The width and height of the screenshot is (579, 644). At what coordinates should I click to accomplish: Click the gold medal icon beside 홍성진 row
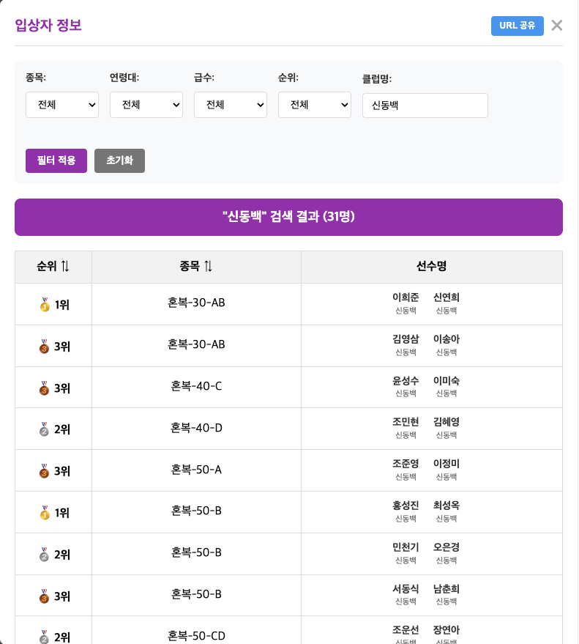pos(45,513)
